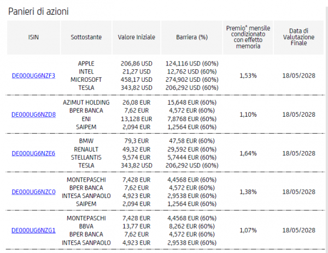
Task: Click the Premio mensile condizionato header
Action: pyautogui.click(x=248, y=37)
